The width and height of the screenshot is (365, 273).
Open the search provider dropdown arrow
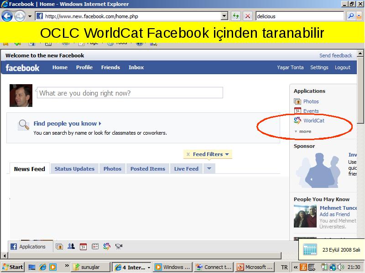pos(359,16)
